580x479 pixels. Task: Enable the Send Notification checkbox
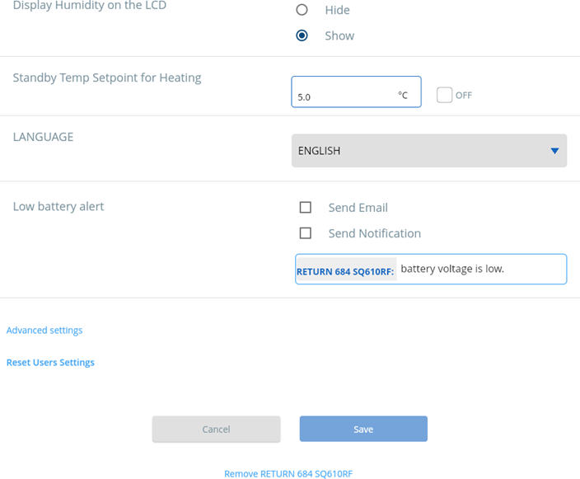pyautogui.click(x=306, y=233)
